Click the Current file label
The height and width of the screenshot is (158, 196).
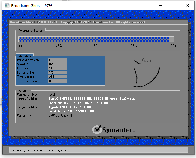click(x=24, y=115)
